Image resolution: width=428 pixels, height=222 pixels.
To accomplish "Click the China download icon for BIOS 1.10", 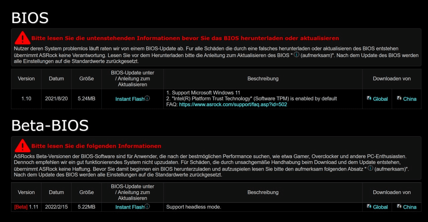I will click(x=399, y=98).
